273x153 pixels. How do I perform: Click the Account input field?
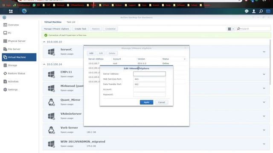click(149, 90)
